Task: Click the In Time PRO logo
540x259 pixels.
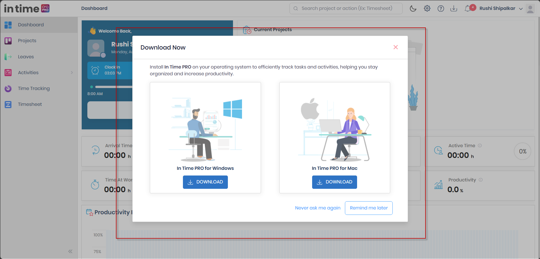Action: coord(27,8)
